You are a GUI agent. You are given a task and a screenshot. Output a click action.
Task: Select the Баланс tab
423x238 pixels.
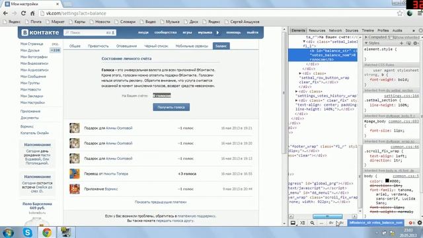(x=221, y=46)
